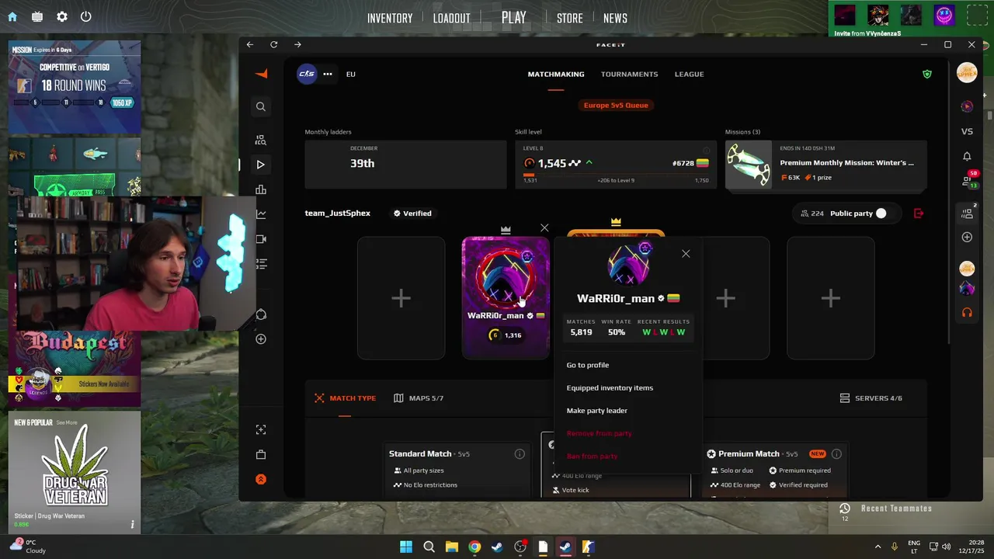Close the WaRRi0r_man player popup
The image size is (994, 559).
(x=686, y=254)
